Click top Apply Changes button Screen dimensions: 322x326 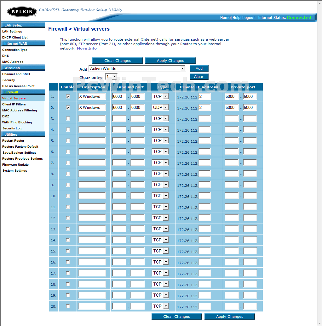point(170,61)
